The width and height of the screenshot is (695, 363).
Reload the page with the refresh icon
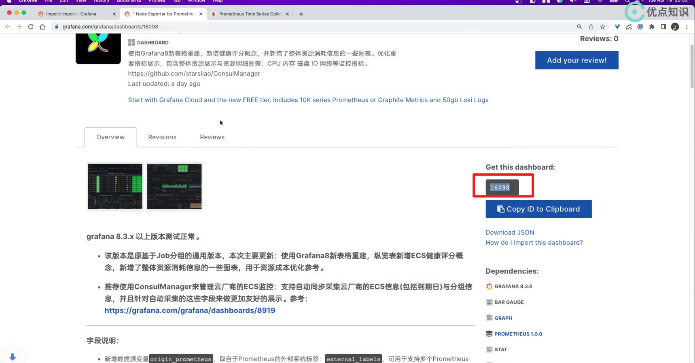pyautogui.click(x=31, y=27)
